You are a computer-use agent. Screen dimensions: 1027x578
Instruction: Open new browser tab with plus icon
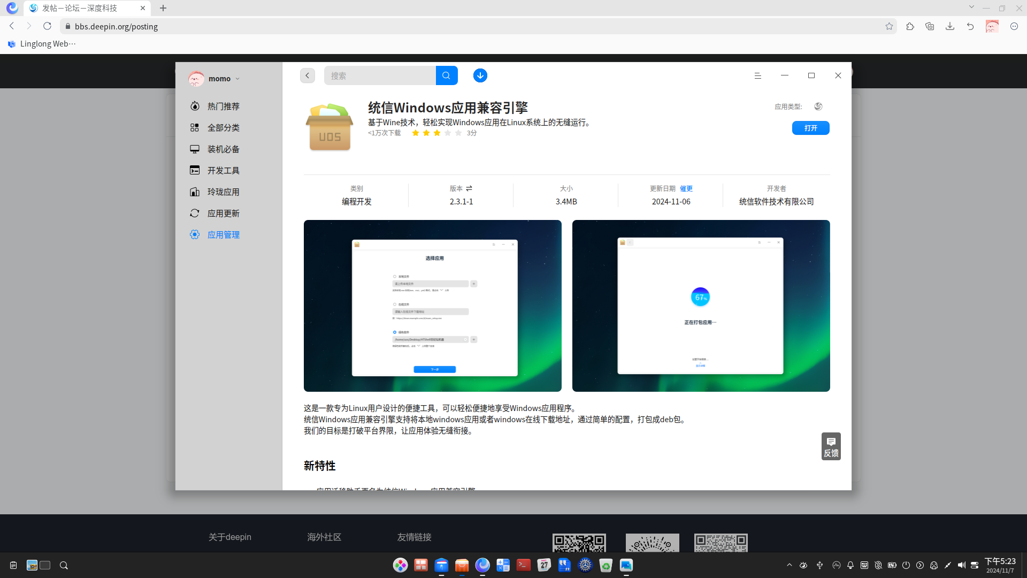pyautogui.click(x=163, y=8)
